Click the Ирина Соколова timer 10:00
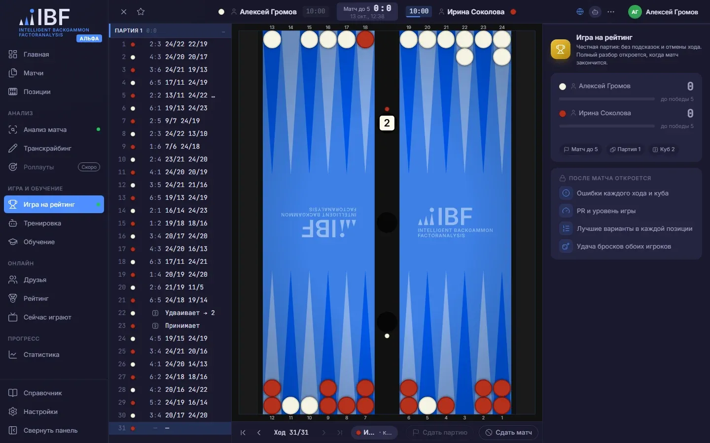The image size is (710, 443). click(x=419, y=11)
